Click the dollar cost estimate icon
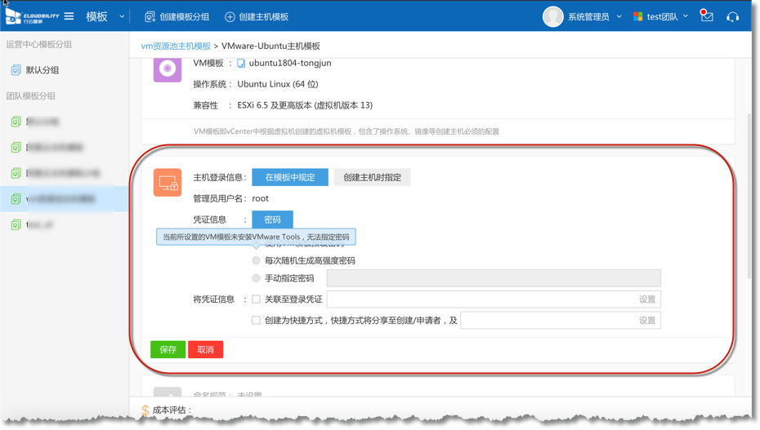 (145, 410)
